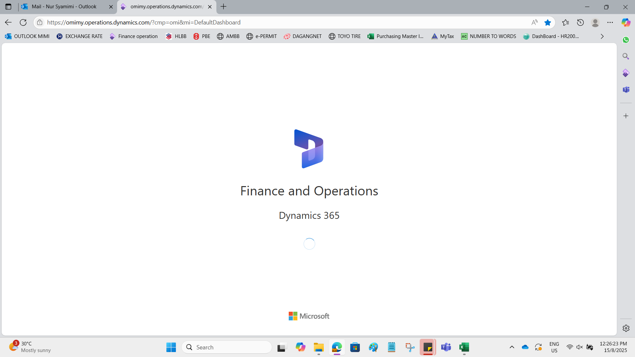
Task: Show hidden system tray icons
Action: click(512, 347)
